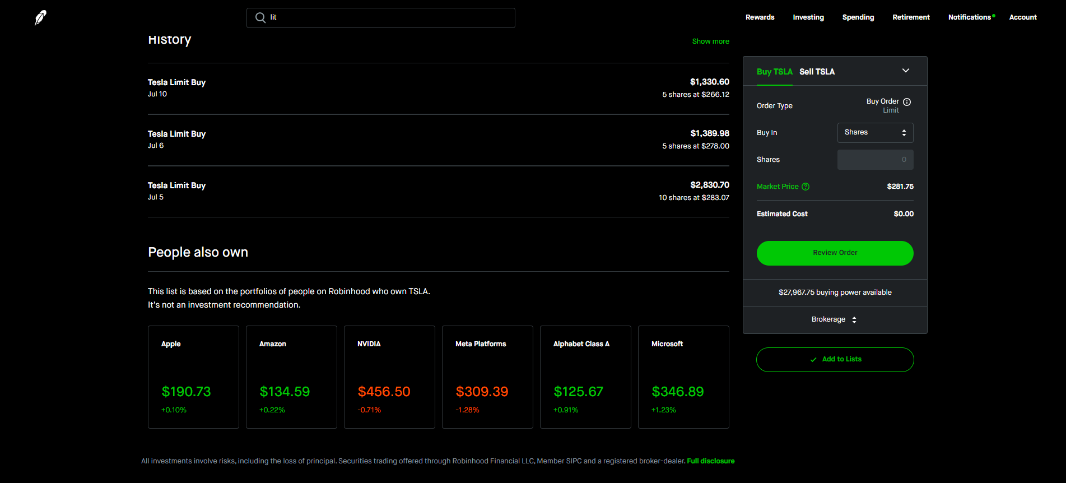1066x483 pixels.
Task: Click the checkmark icon in Add to Lists
Action: click(x=813, y=360)
